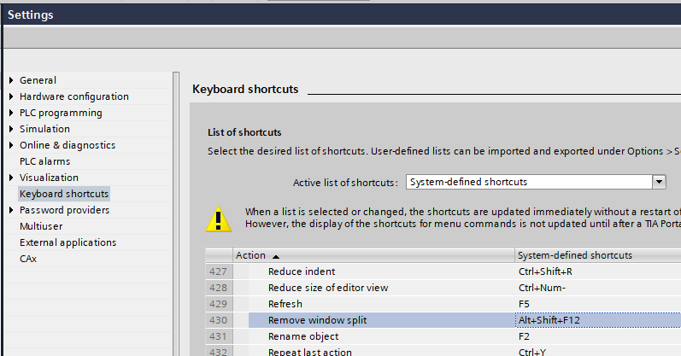The width and height of the screenshot is (681, 356).
Task: Open the Multiuser settings page
Action: [x=41, y=226]
